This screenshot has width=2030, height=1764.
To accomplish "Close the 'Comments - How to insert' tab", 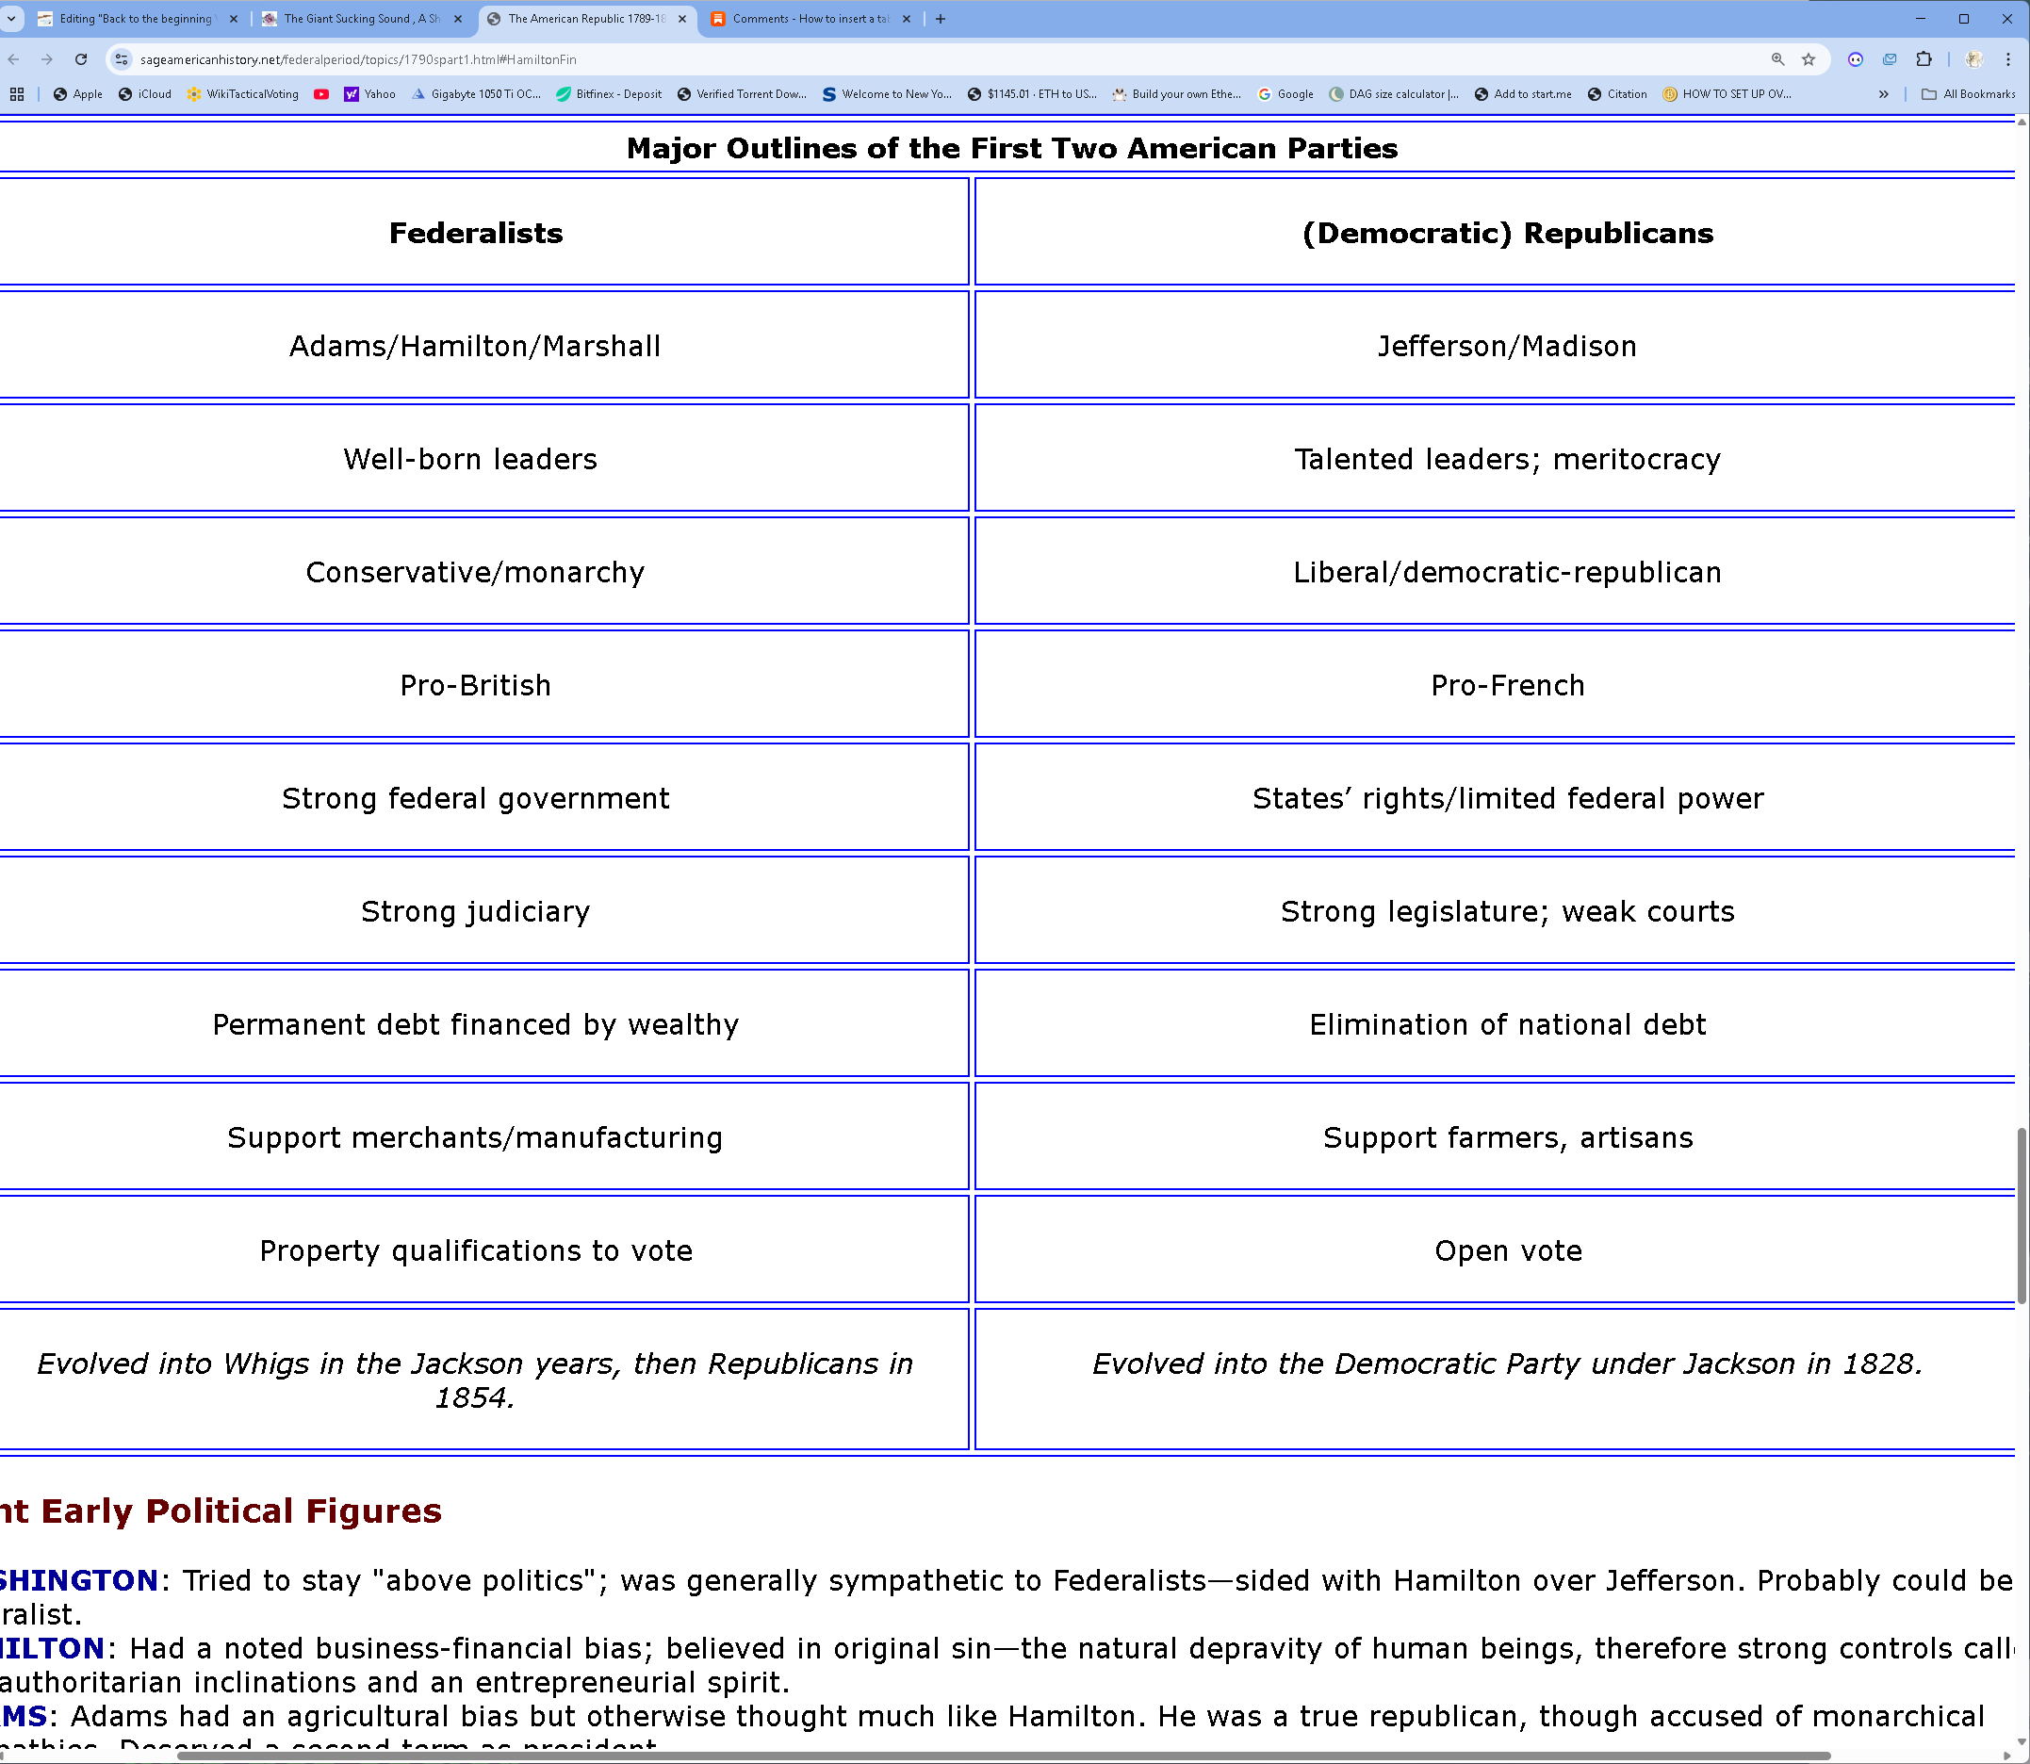I will [907, 19].
